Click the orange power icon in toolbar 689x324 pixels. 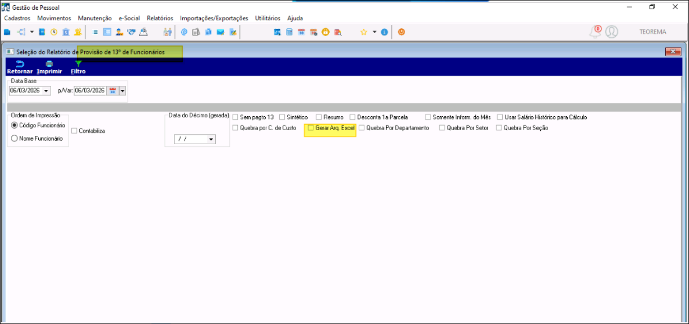point(401,32)
